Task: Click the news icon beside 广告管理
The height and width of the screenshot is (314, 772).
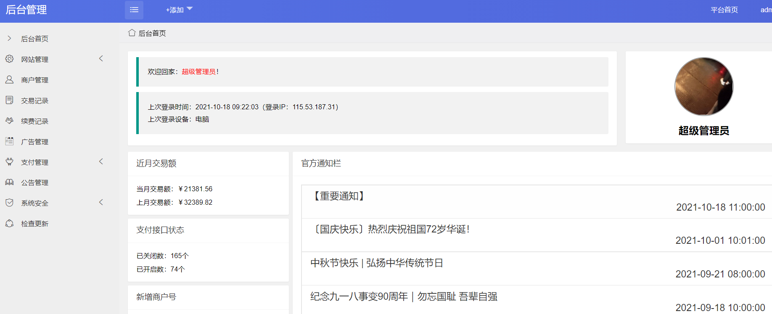Action: [9, 141]
